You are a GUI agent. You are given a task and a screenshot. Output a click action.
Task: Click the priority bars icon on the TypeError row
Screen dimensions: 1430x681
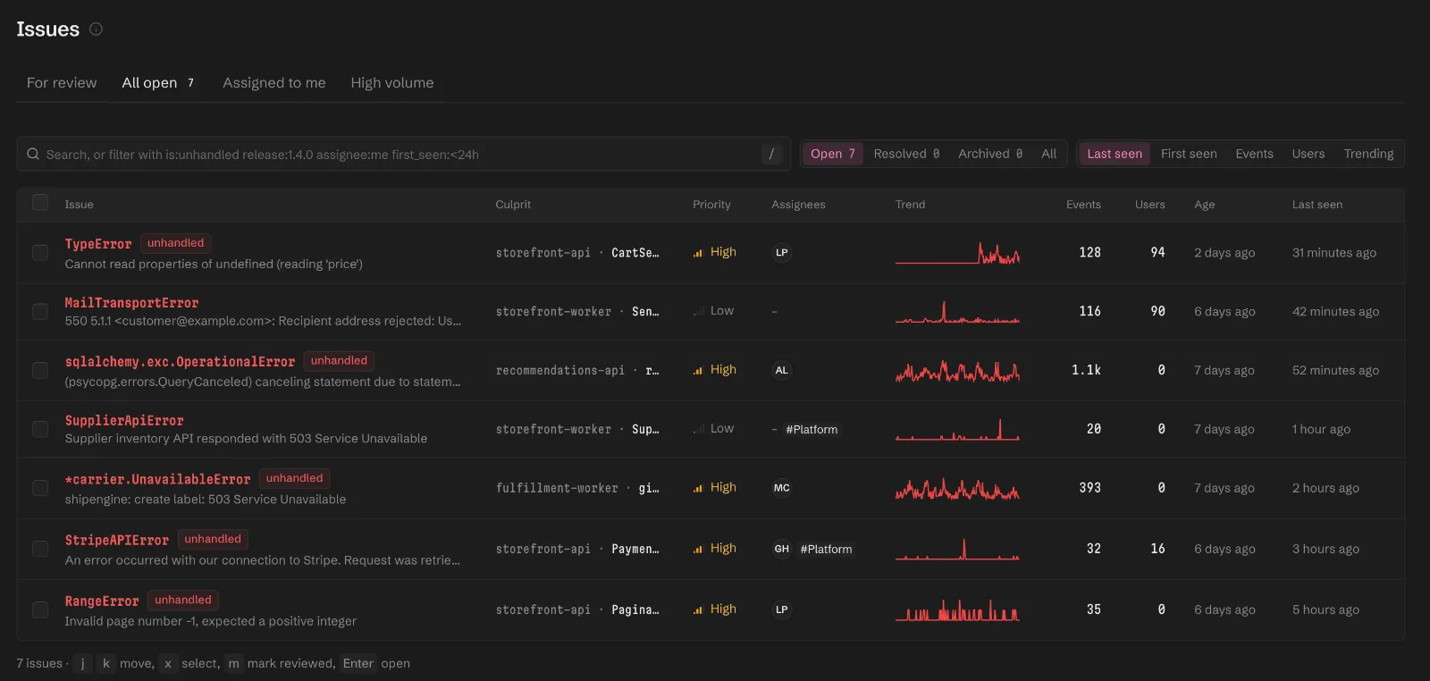pyautogui.click(x=698, y=253)
